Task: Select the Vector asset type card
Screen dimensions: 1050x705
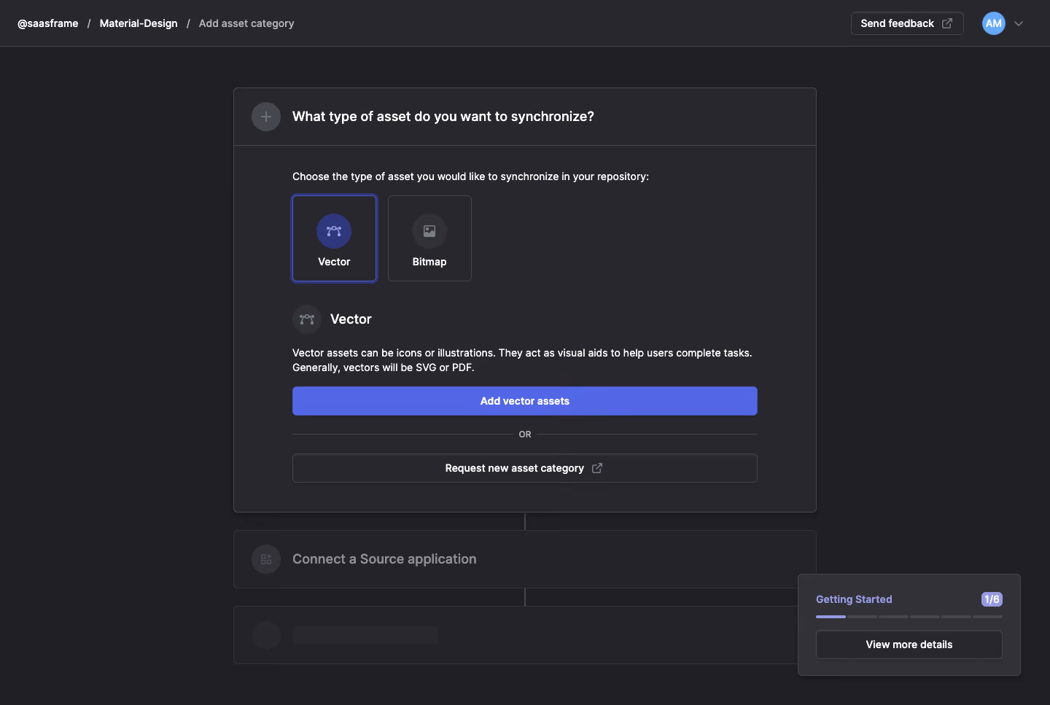Action: click(334, 238)
